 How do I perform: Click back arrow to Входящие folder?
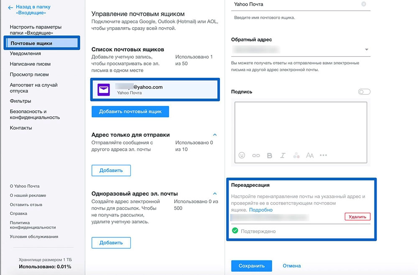(10, 8)
